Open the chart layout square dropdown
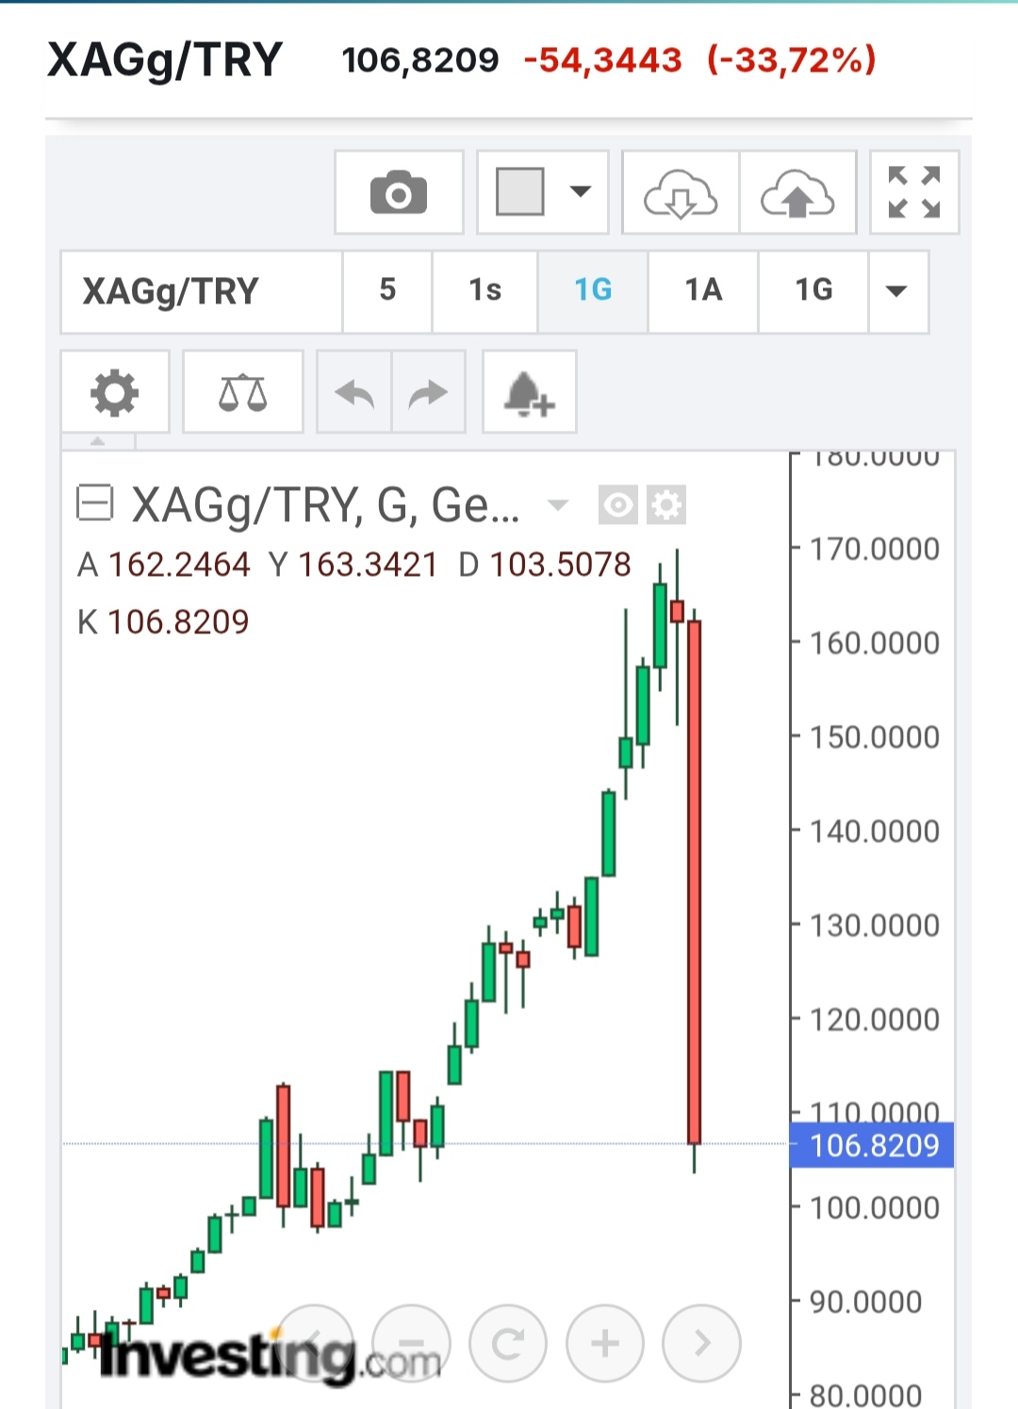This screenshot has width=1018, height=1409. [542, 193]
